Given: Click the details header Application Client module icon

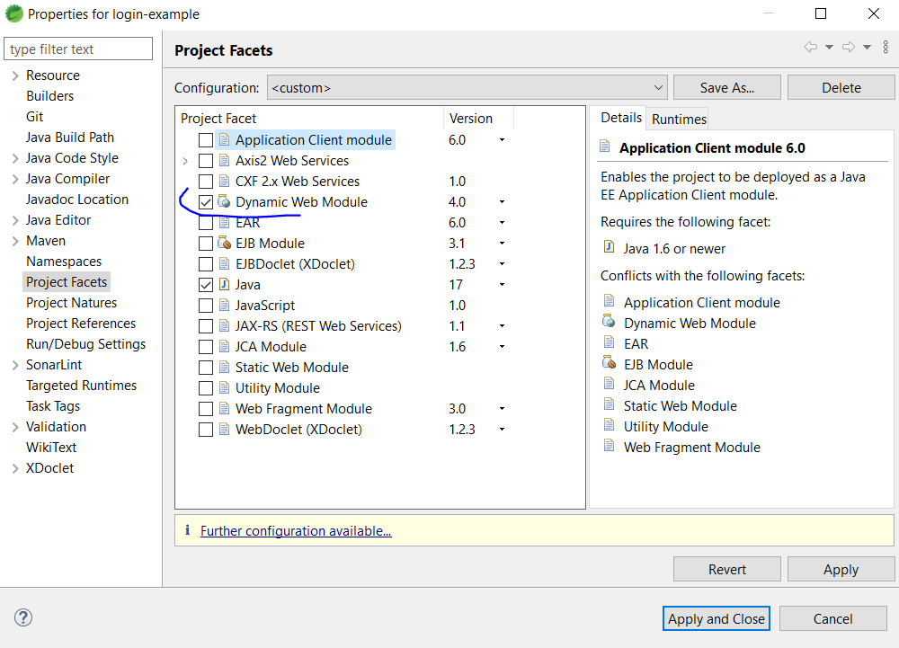Looking at the screenshot, I should point(604,146).
